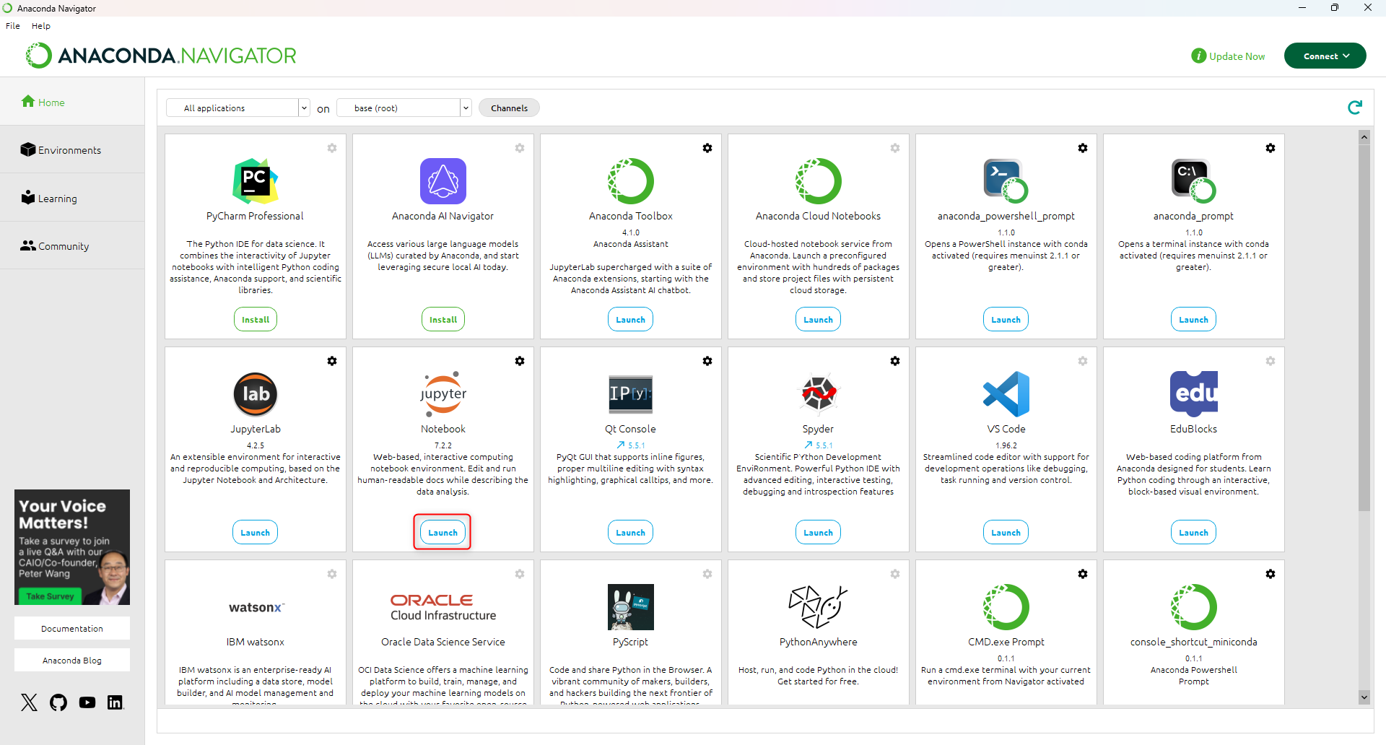Click the Take Survey banner button

point(50,596)
